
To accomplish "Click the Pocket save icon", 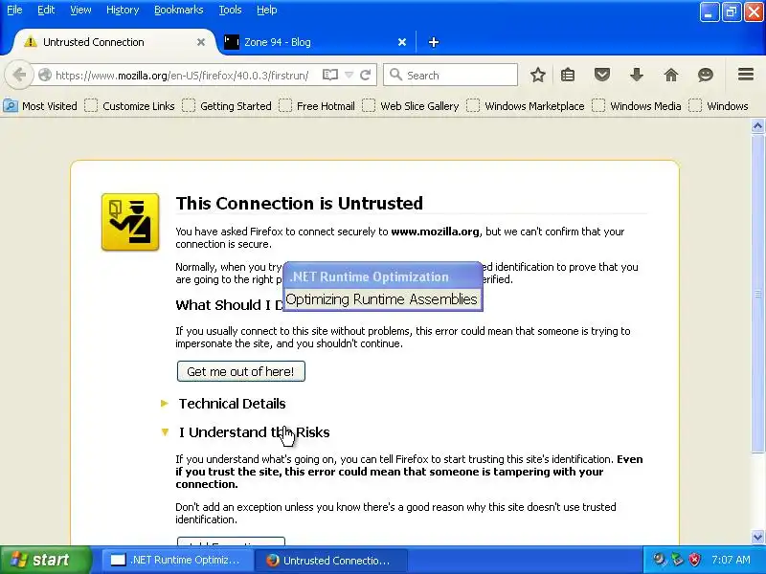I will coord(602,75).
